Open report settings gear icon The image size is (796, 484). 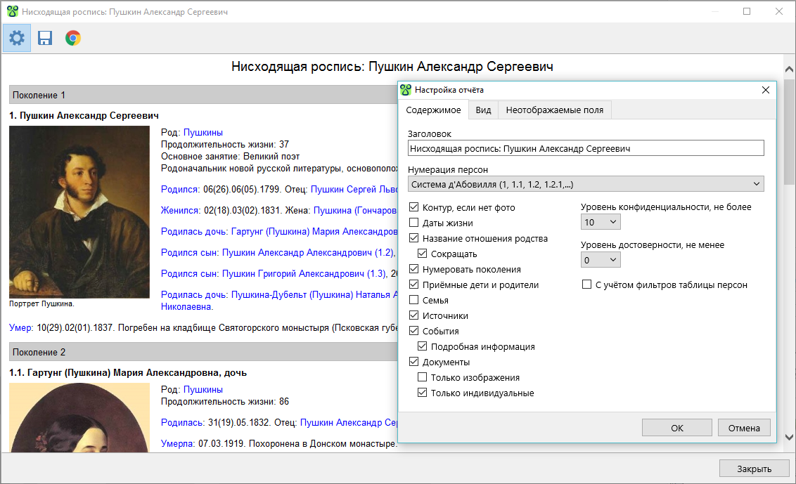(x=17, y=38)
